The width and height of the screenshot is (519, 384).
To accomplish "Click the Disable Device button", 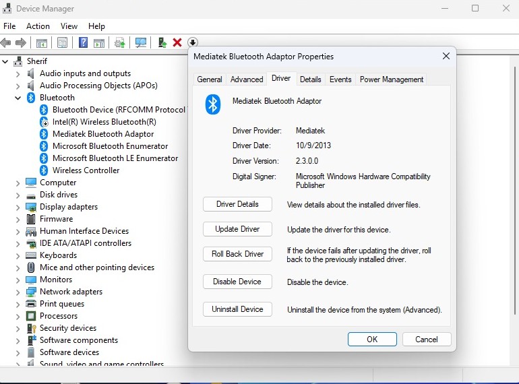I will pyautogui.click(x=237, y=282).
